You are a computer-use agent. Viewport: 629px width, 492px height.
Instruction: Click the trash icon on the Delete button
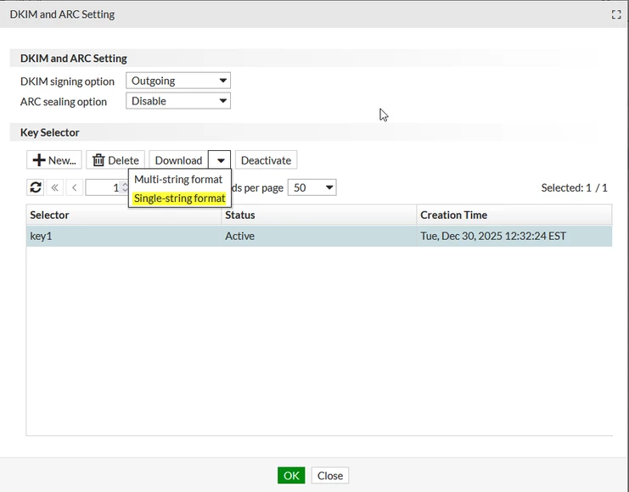pos(98,160)
